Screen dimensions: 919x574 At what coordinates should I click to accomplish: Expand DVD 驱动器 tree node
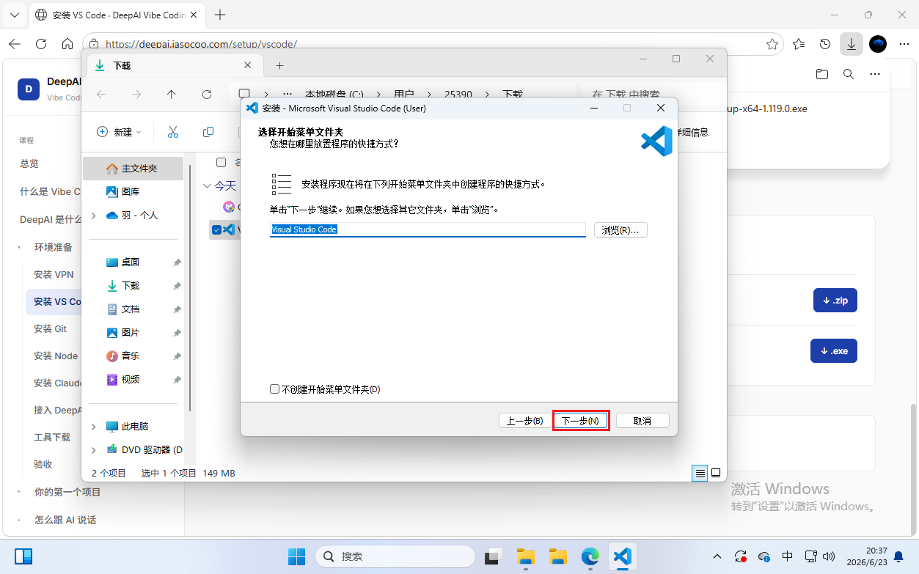pyautogui.click(x=93, y=450)
